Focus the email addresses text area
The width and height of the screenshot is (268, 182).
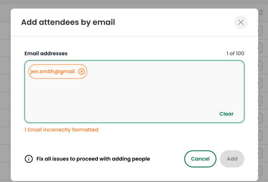click(134, 91)
